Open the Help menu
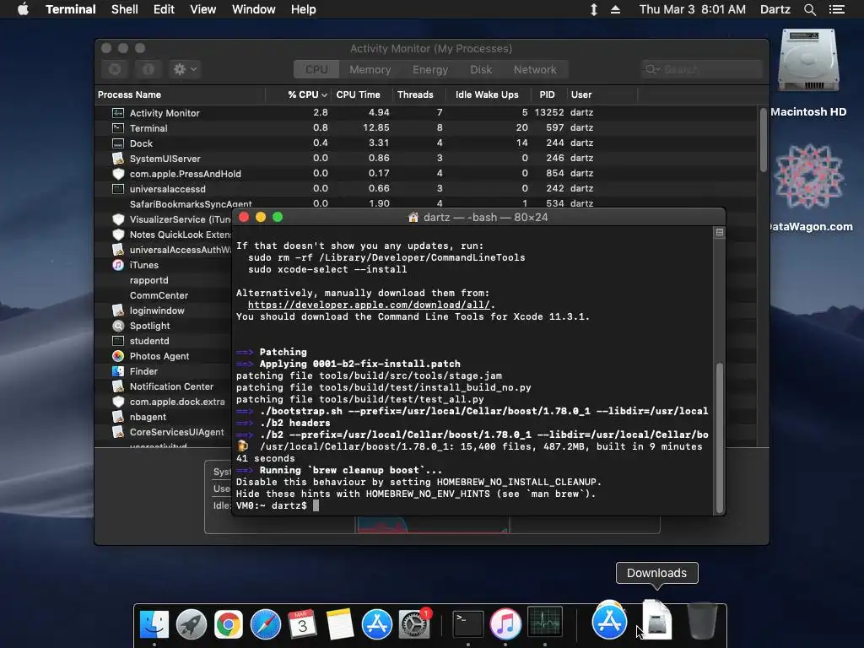864x648 pixels. click(x=303, y=9)
